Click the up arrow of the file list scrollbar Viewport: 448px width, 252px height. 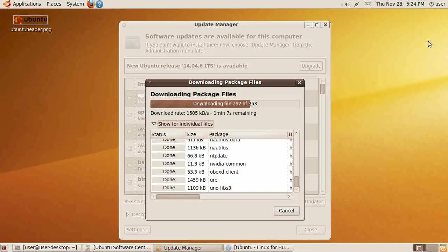pos(296,133)
